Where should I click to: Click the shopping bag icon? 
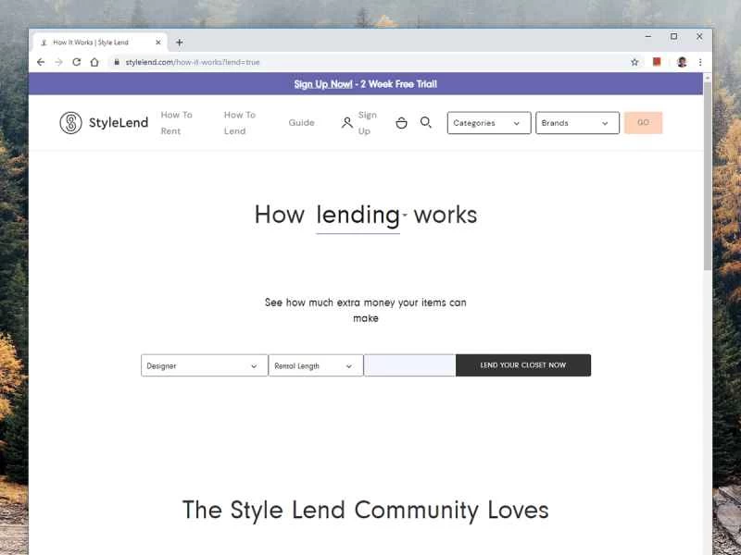pyautogui.click(x=401, y=122)
